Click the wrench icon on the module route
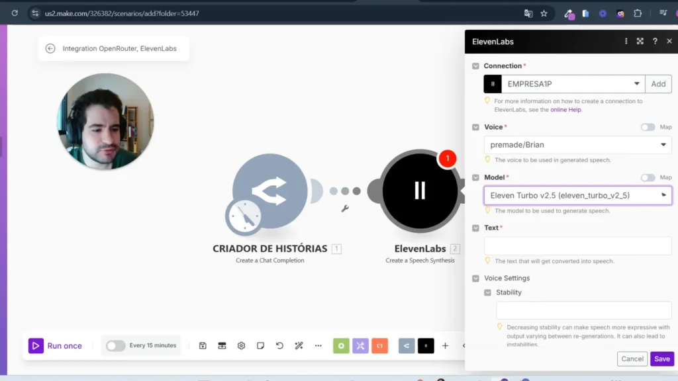The width and height of the screenshot is (678, 381). pos(345,208)
